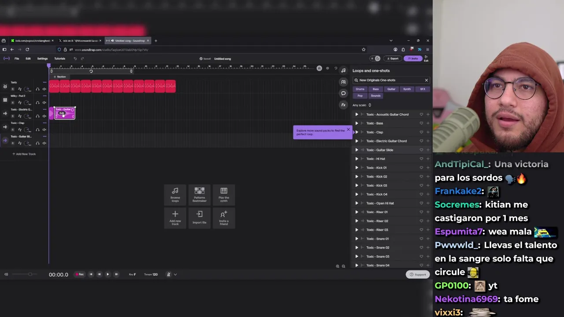This screenshot has width=564, height=317.
Task: Click the Soundtrap logo icon
Action: coord(6,59)
